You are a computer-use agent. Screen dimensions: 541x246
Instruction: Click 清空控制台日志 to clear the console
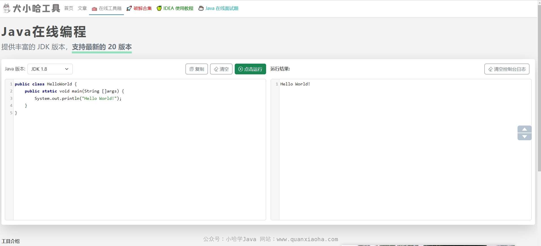point(507,69)
